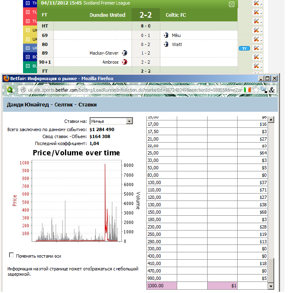Viewport: 289px width, 293px height.
Task: Click the 110,00 price cell
Action: click(x=162, y=190)
